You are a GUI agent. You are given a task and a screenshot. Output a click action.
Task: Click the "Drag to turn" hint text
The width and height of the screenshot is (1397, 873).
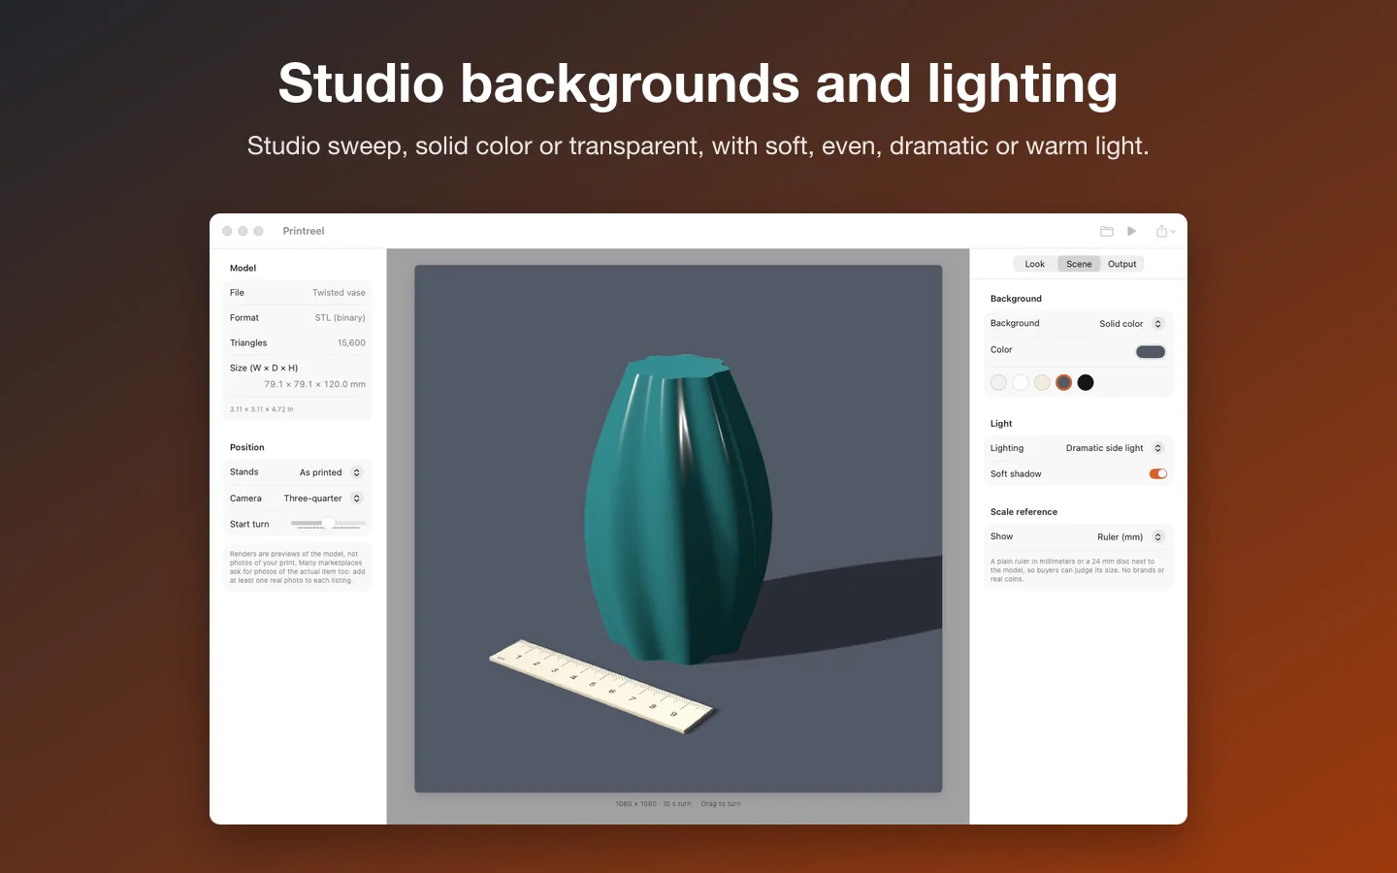tap(721, 804)
